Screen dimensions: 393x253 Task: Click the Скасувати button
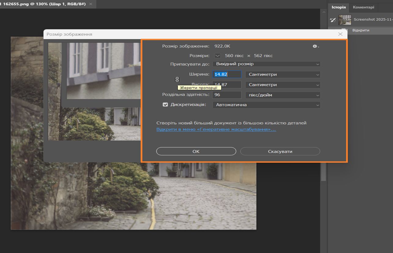280,151
